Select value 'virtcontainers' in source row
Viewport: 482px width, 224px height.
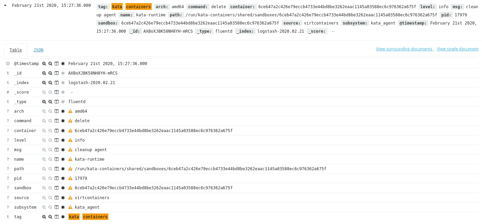pos(92,198)
